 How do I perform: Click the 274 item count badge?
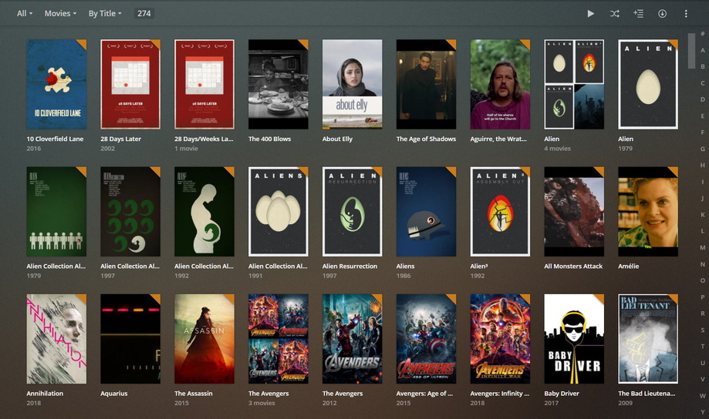coord(144,14)
